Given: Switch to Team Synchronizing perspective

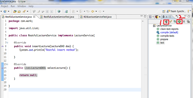Looking at the screenshot, I should coord(176,11).
